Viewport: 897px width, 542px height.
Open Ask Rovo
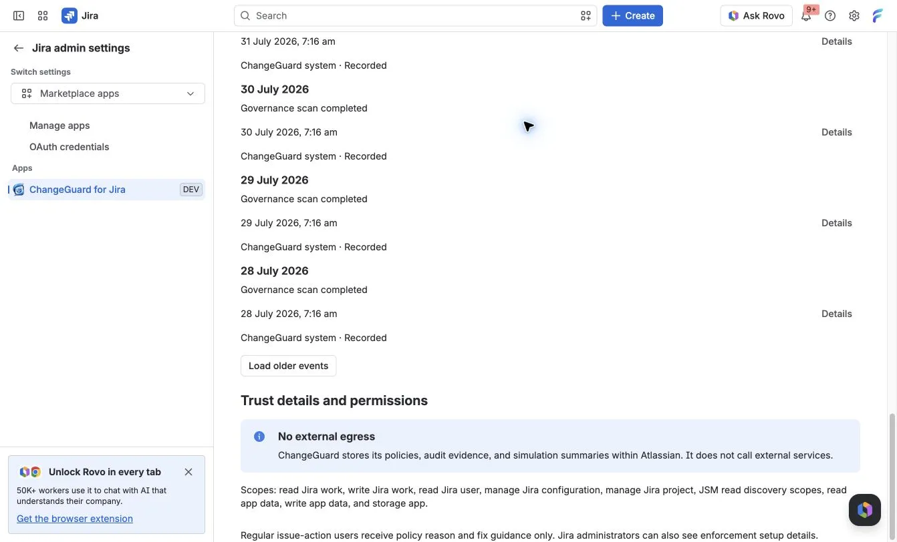(x=756, y=16)
